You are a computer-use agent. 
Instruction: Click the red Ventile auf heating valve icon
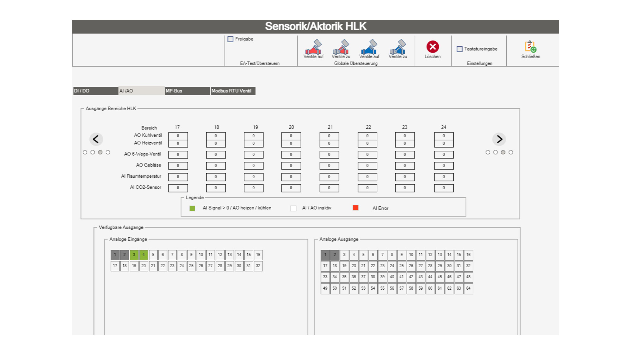click(x=313, y=47)
